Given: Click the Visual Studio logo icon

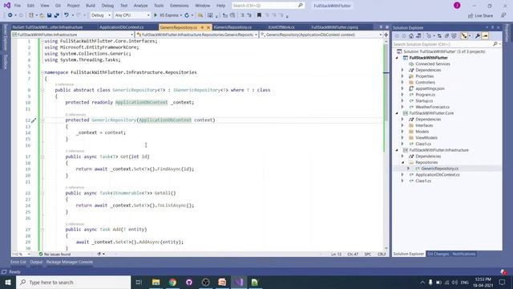Looking at the screenshot, I should [7, 6].
